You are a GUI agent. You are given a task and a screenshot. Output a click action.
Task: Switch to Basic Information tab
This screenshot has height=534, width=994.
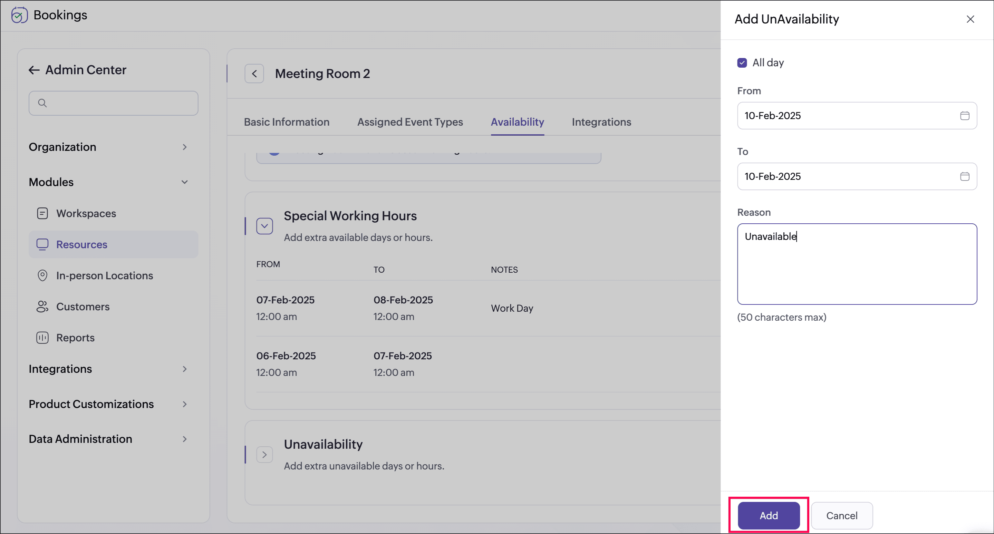click(287, 122)
